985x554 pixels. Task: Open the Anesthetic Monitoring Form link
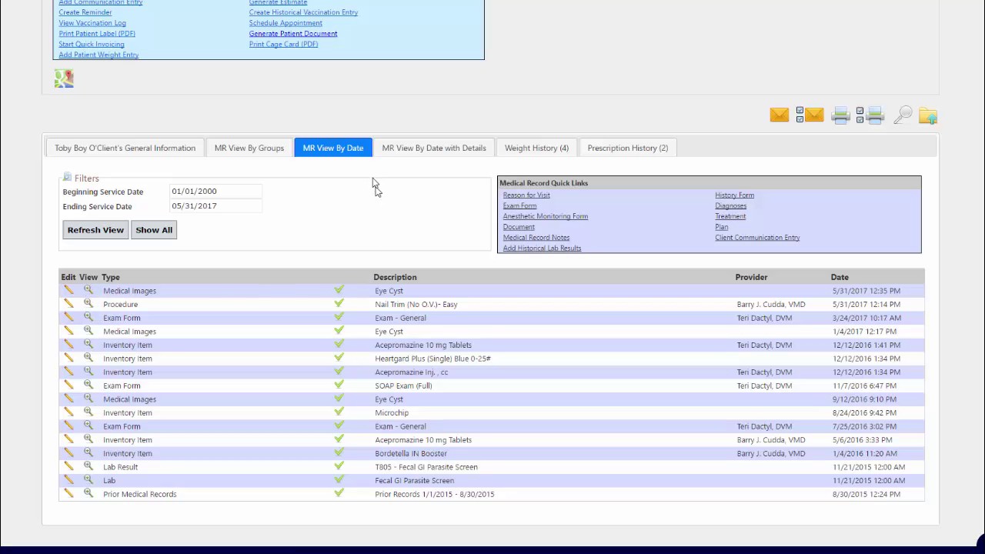coord(546,216)
